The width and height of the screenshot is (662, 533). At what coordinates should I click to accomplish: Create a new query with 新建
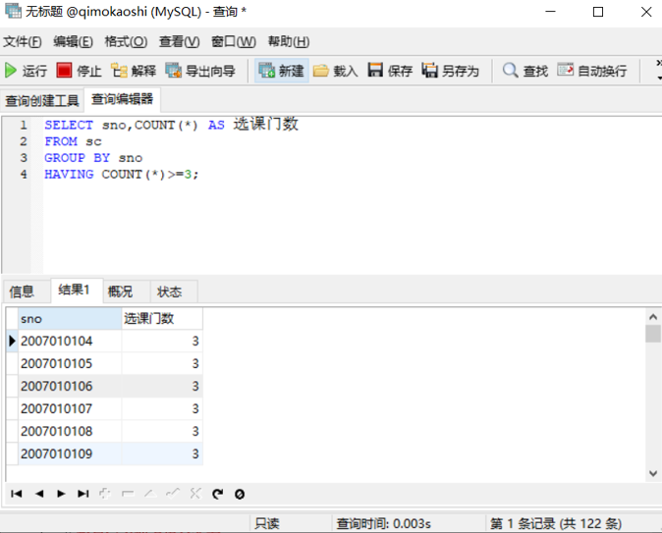pos(281,71)
